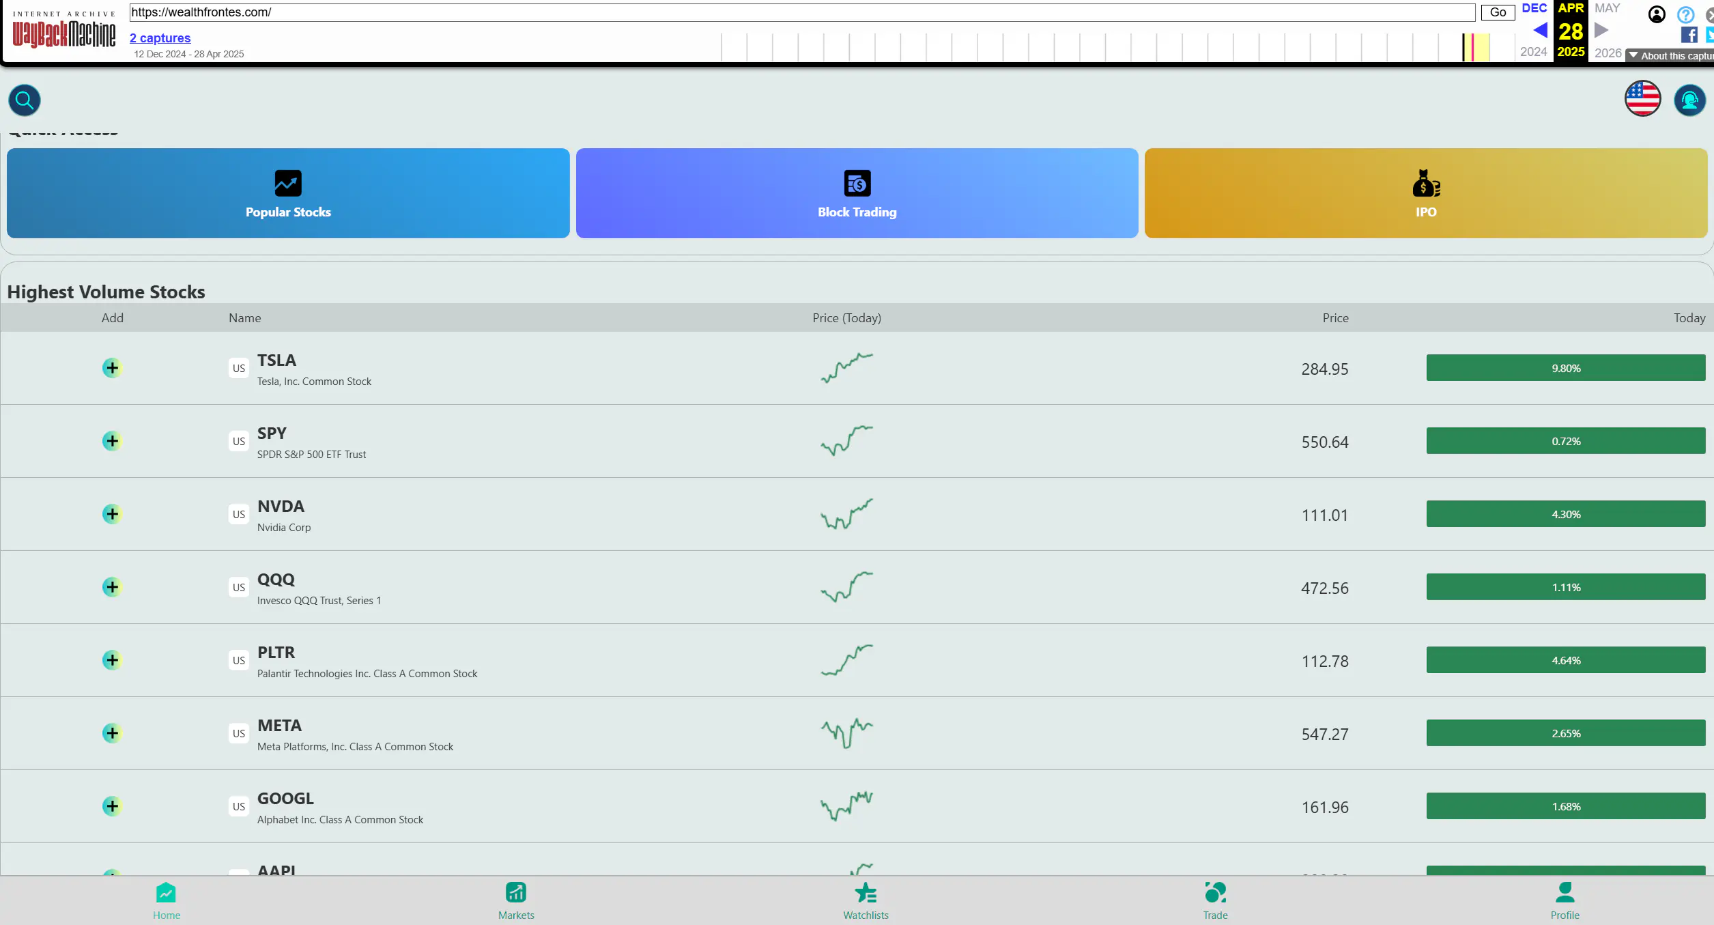Select the META price 547.27
1714x925 pixels.
[1324, 735]
